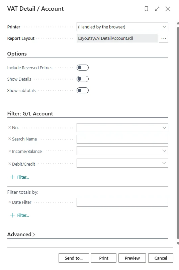Click into the Date Filter input field
Viewport: 179px width, 270px height.
[x=122, y=202]
